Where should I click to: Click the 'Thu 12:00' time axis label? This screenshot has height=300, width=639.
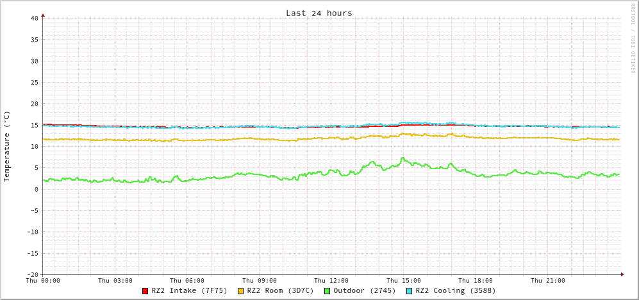coord(331,281)
